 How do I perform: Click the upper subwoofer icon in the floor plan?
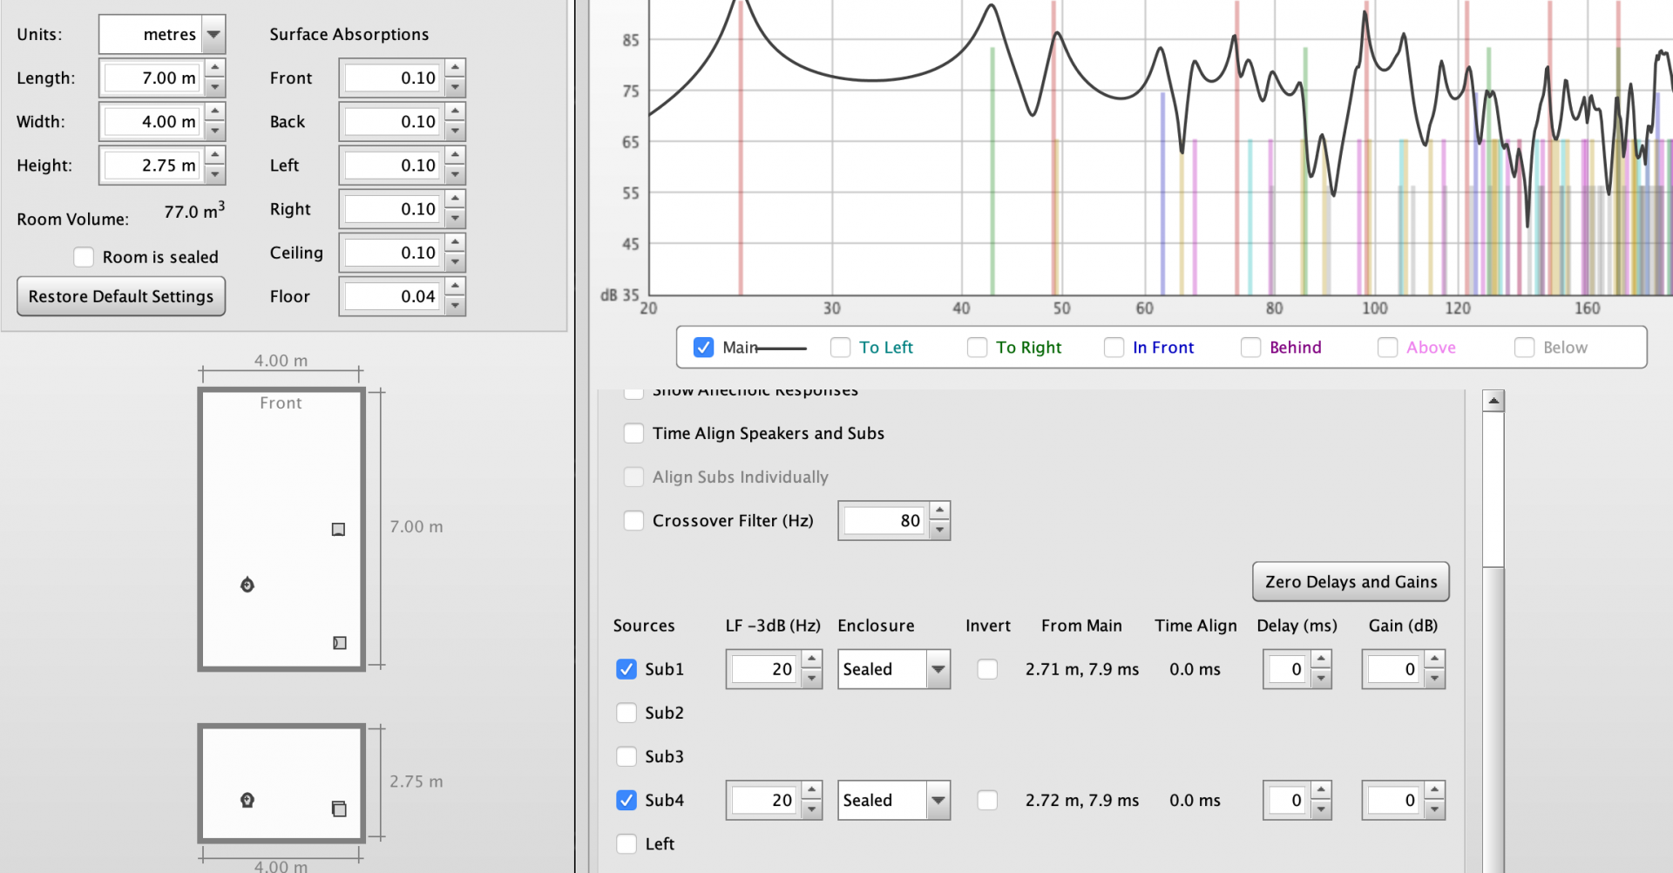pyautogui.click(x=338, y=529)
